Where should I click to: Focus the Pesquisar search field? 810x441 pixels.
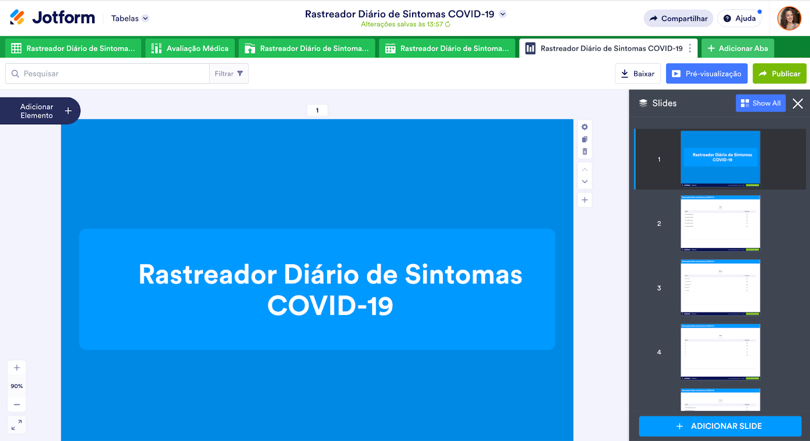click(107, 74)
